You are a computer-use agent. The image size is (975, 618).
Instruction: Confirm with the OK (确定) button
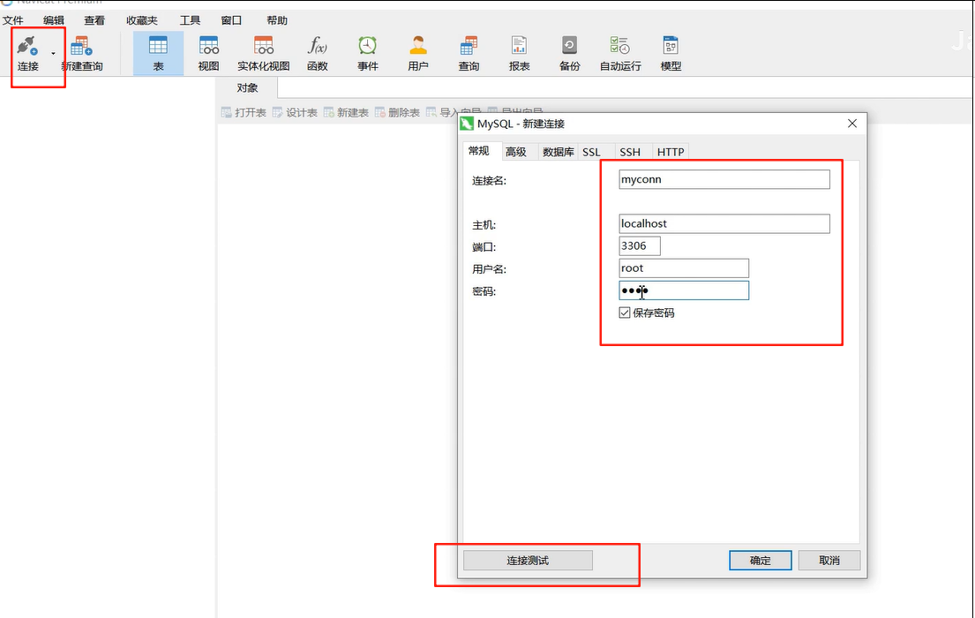tap(761, 560)
